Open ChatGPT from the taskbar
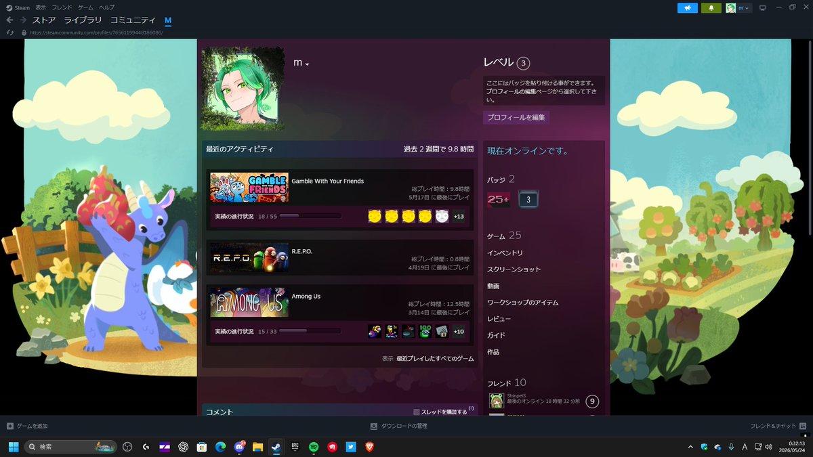Screen dimensions: 813x457 [x=183, y=447]
